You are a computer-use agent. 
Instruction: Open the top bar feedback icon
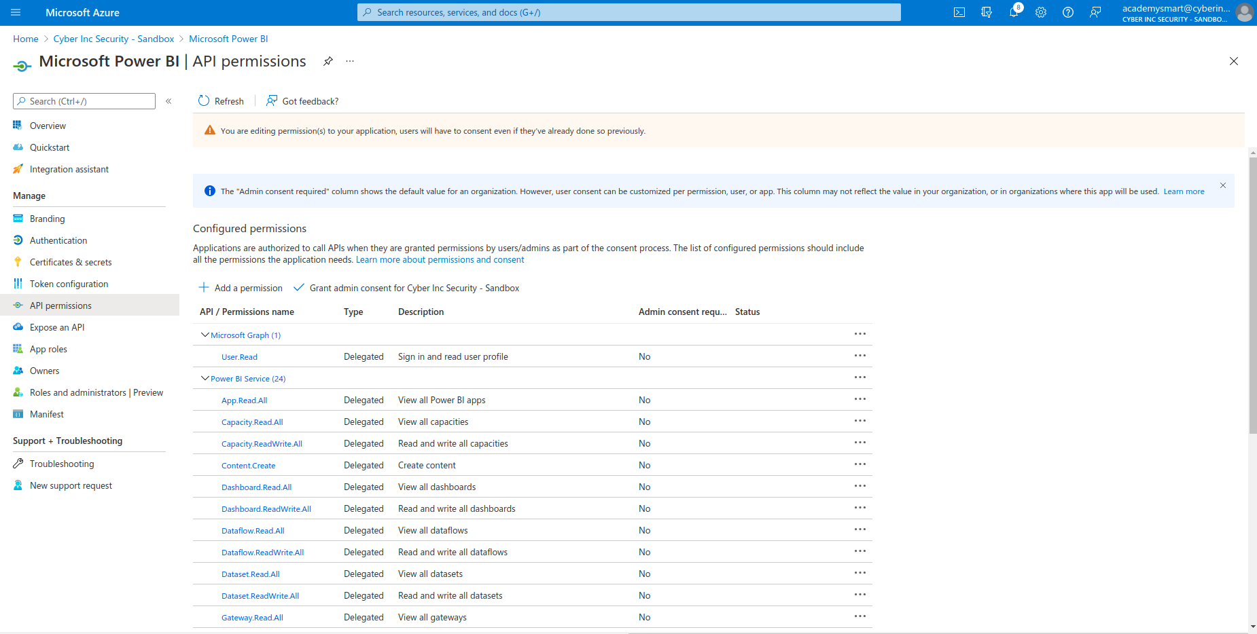1095,12
